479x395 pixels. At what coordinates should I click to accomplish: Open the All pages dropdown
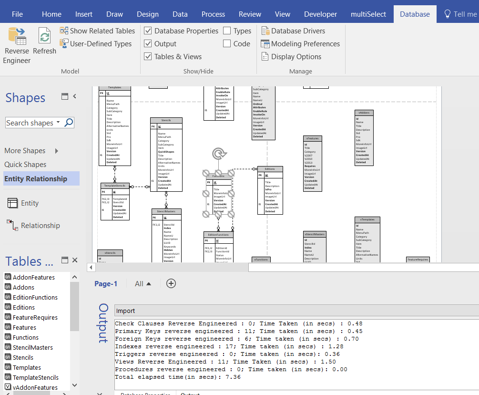pyautogui.click(x=143, y=284)
